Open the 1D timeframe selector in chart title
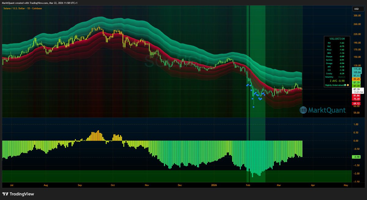Viewport: 367px width, 200px height. click(29, 9)
